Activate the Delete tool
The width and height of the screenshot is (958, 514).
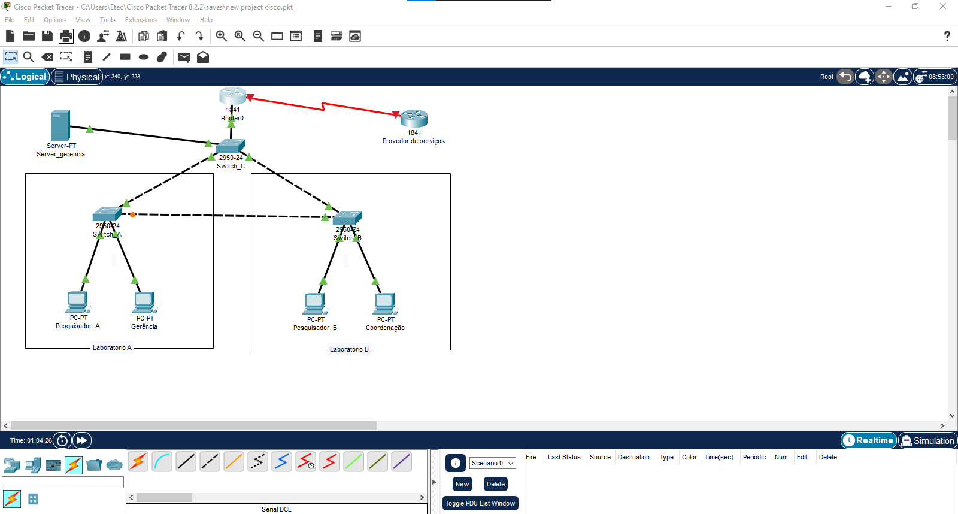coord(47,57)
